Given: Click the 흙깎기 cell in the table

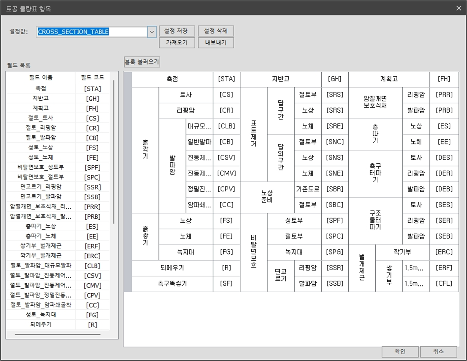Looking at the screenshot, I should (x=145, y=150).
